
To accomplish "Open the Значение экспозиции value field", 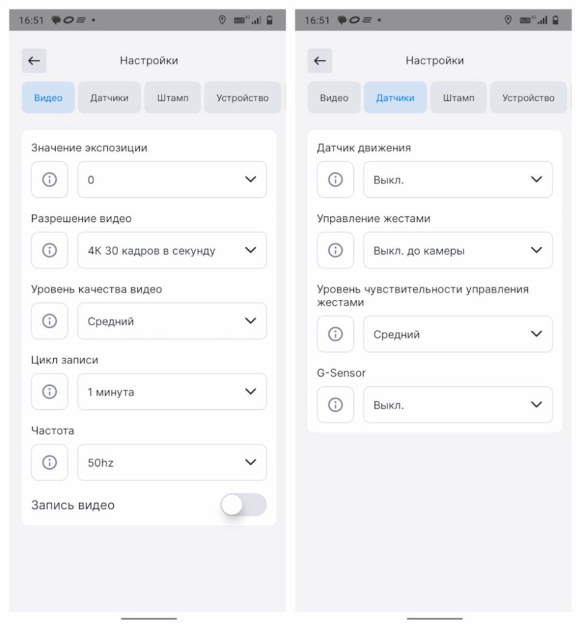I will coord(172,180).
